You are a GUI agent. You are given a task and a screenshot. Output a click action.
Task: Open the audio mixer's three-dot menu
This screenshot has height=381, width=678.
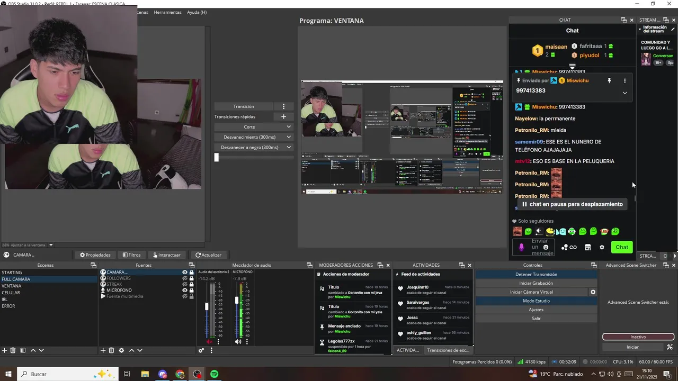211,350
